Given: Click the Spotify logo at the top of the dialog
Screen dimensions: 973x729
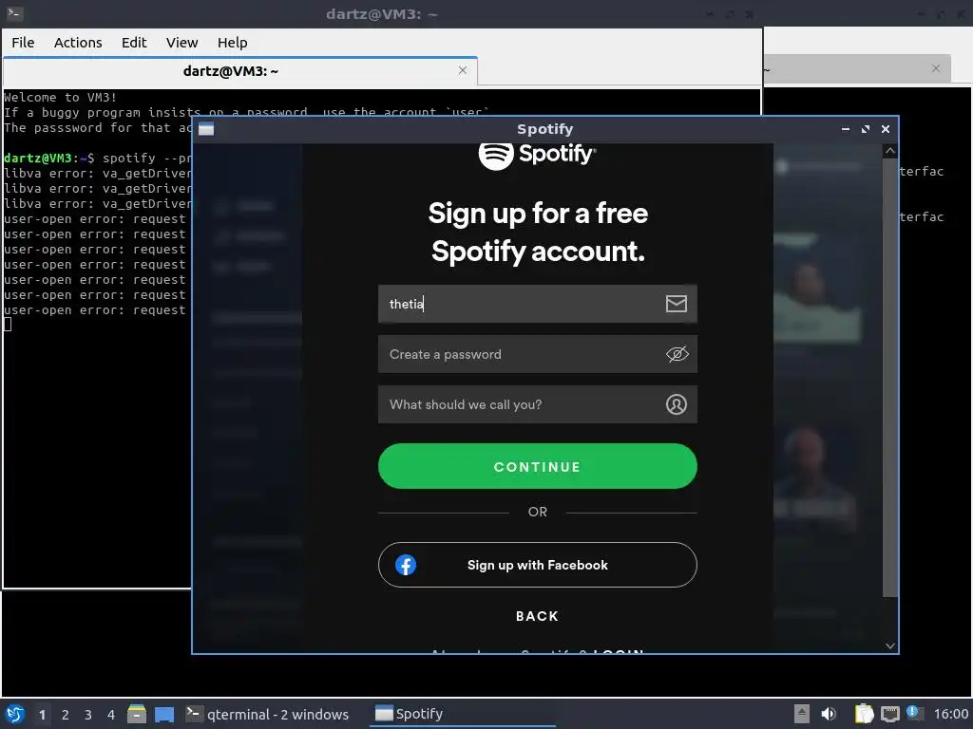Looking at the screenshot, I should click(538, 155).
